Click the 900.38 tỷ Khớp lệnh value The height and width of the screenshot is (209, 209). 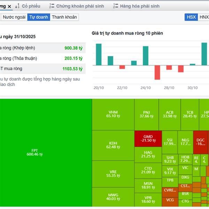click(73, 48)
